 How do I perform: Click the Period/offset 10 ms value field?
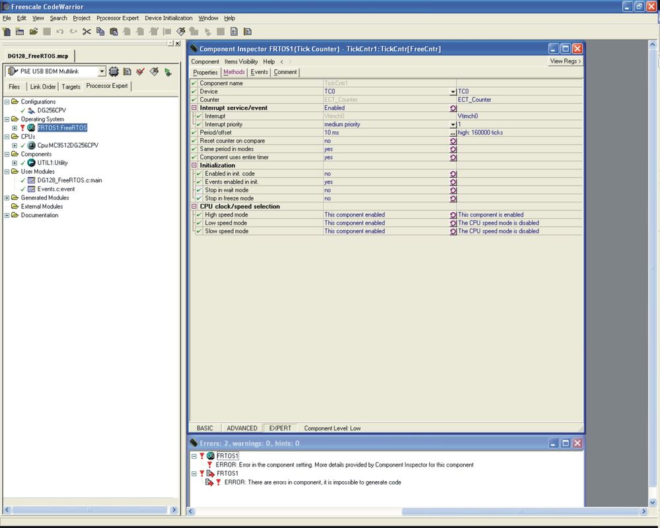coord(386,133)
